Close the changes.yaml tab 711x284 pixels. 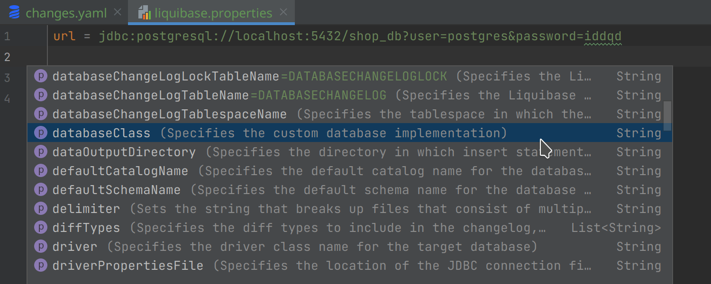tap(118, 12)
